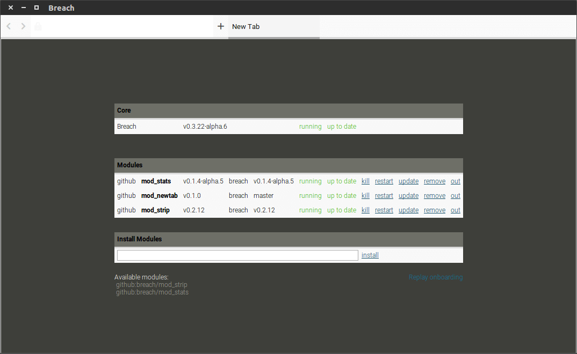Open output for mod_stats module
The width and height of the screenshot is (577, 354).
[456, 181]
